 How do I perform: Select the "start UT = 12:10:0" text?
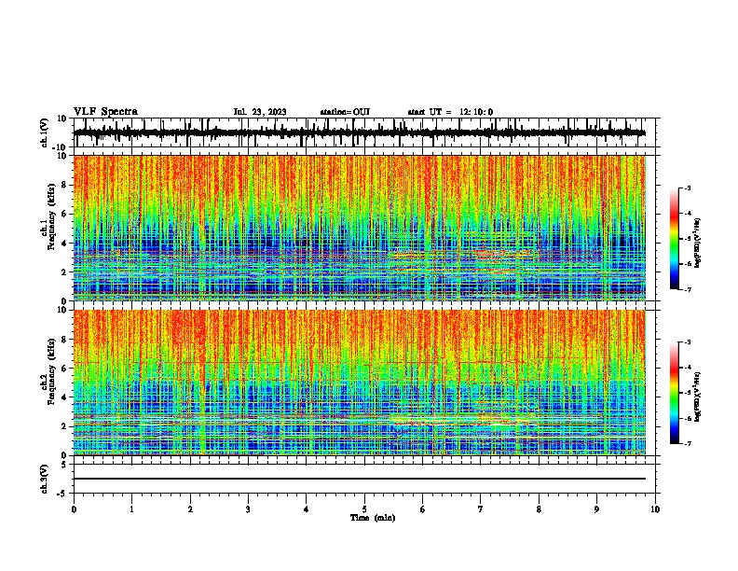450,112
